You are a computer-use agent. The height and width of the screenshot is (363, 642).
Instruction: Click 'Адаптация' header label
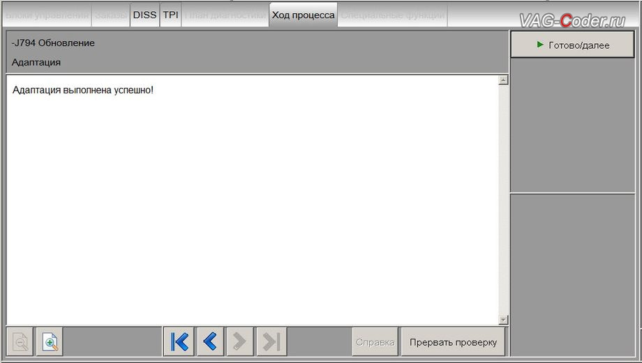click(36, 63)
